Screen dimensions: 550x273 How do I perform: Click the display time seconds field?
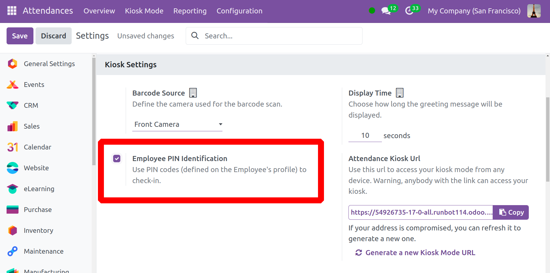tap(365, 136)
